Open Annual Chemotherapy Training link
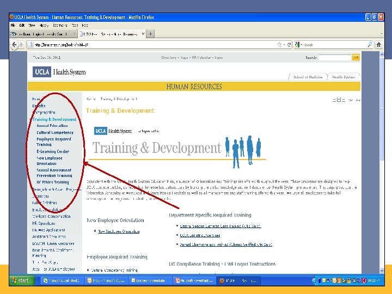Image resolution: width=392 pixels, height=294 pixels. 226,244
